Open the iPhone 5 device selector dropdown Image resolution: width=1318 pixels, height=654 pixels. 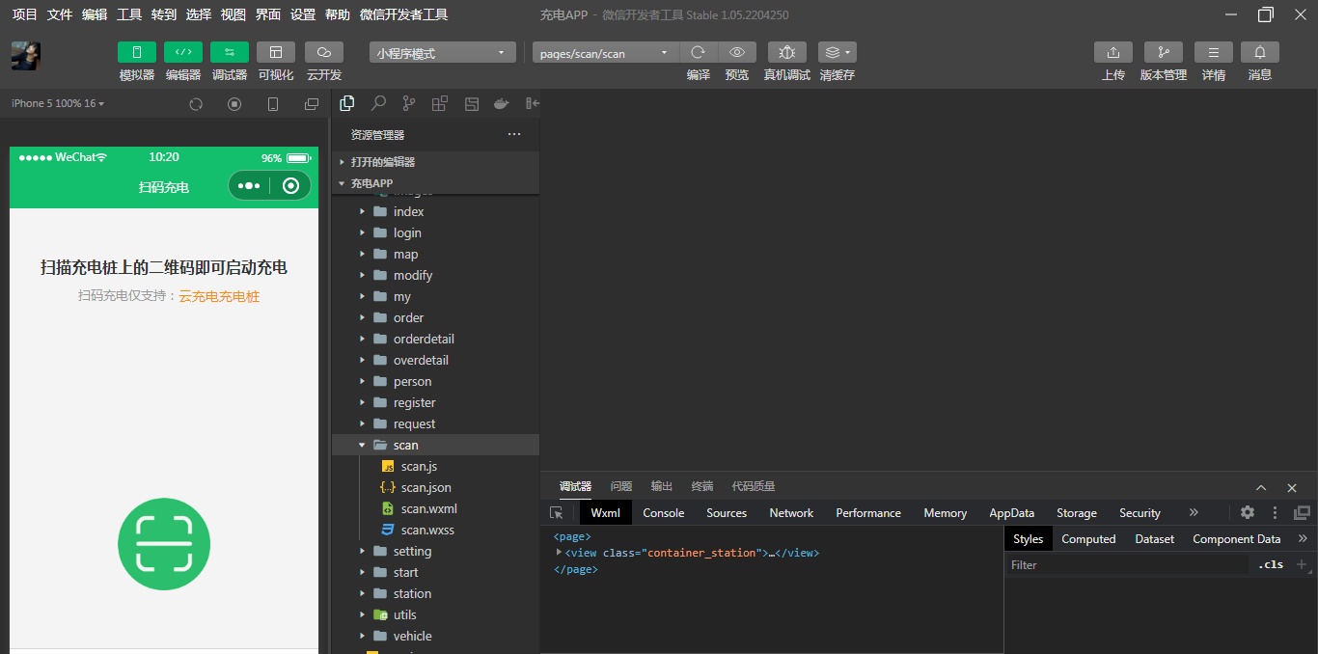58,103
